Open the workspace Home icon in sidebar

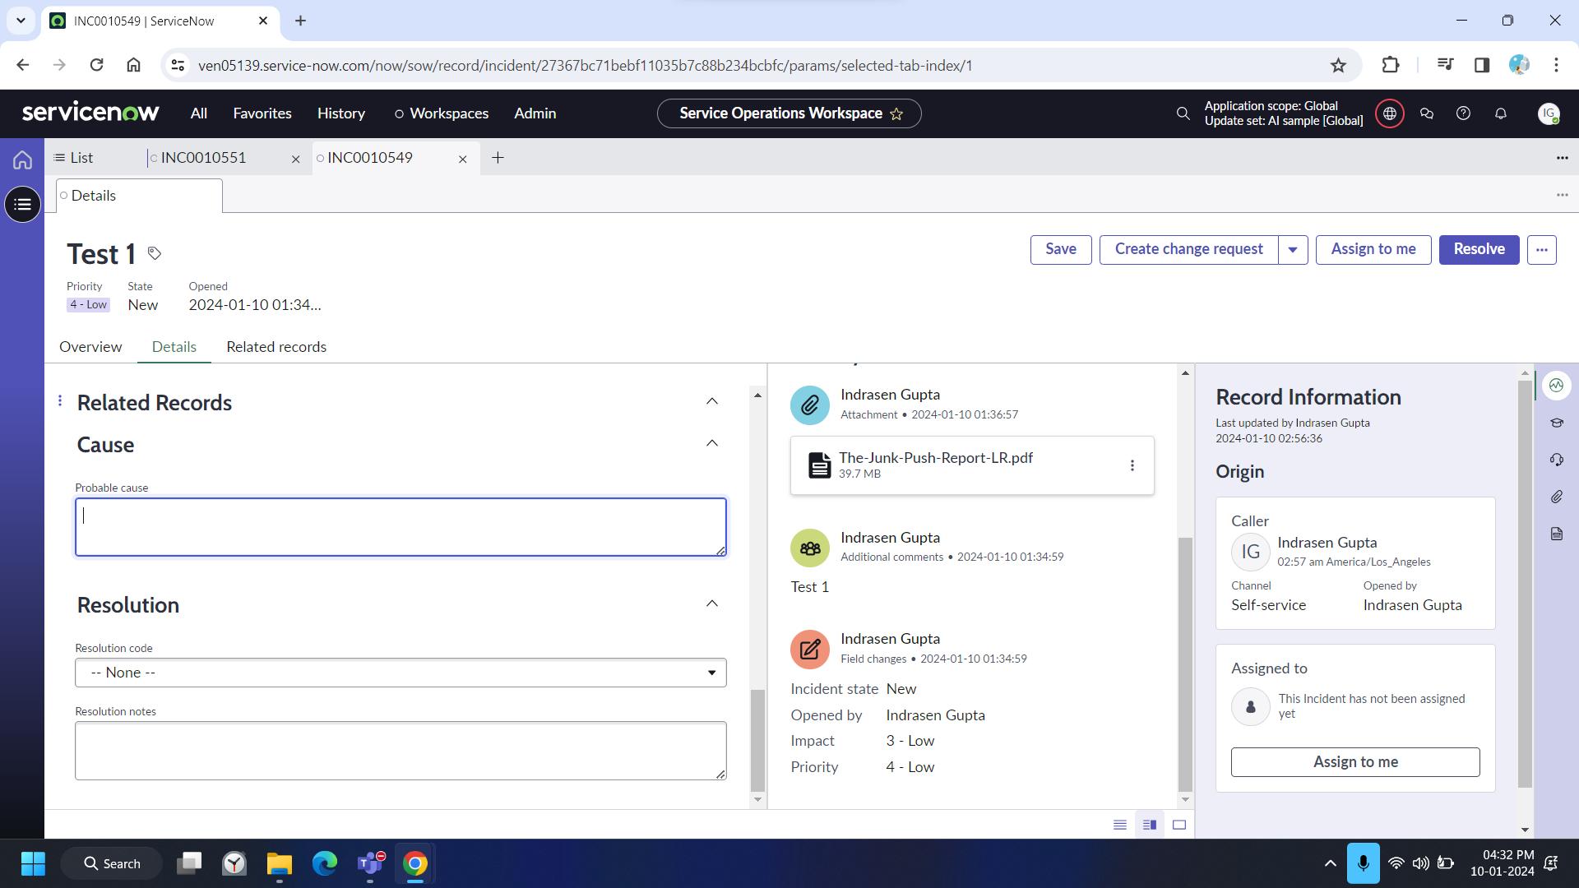[x=22, y=160]
